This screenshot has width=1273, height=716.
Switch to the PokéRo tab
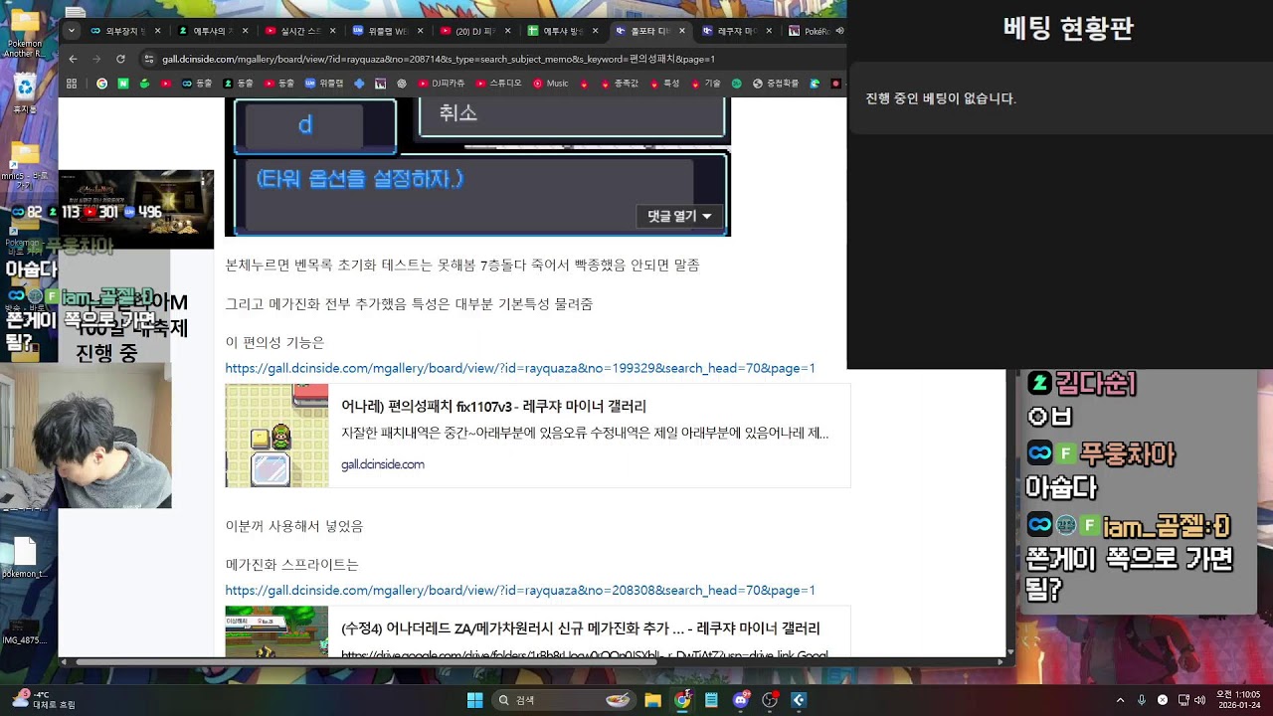coord(816,31)
